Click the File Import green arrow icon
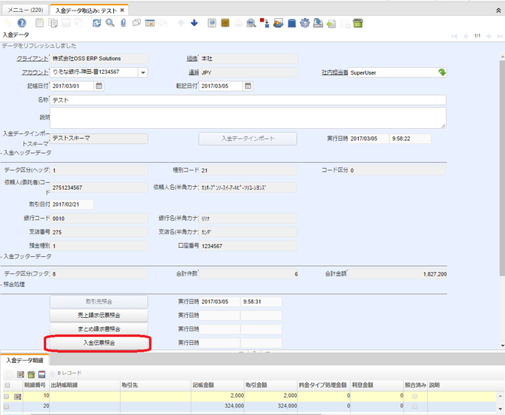 [332, 23]
